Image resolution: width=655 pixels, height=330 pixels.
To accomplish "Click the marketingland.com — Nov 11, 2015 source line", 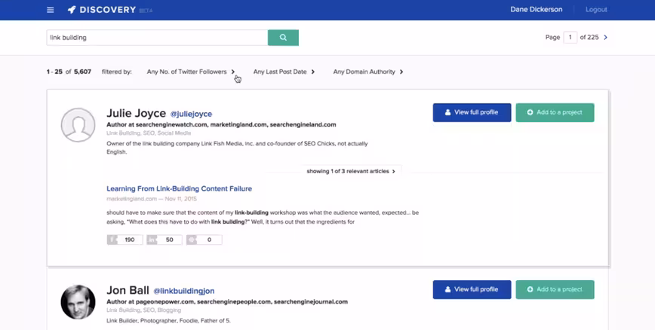I will point(152,199).
